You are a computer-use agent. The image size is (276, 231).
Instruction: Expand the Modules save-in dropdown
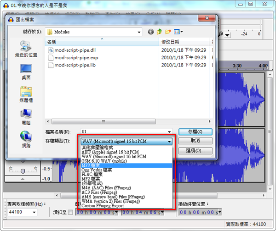(x=139, y=32)
